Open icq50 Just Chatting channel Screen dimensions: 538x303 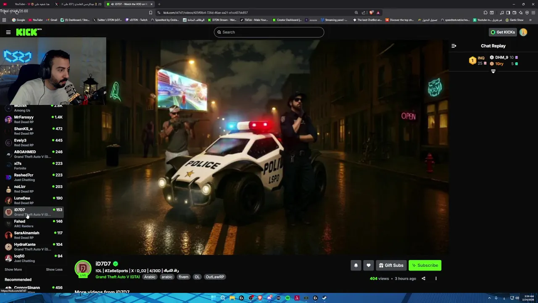34,258
